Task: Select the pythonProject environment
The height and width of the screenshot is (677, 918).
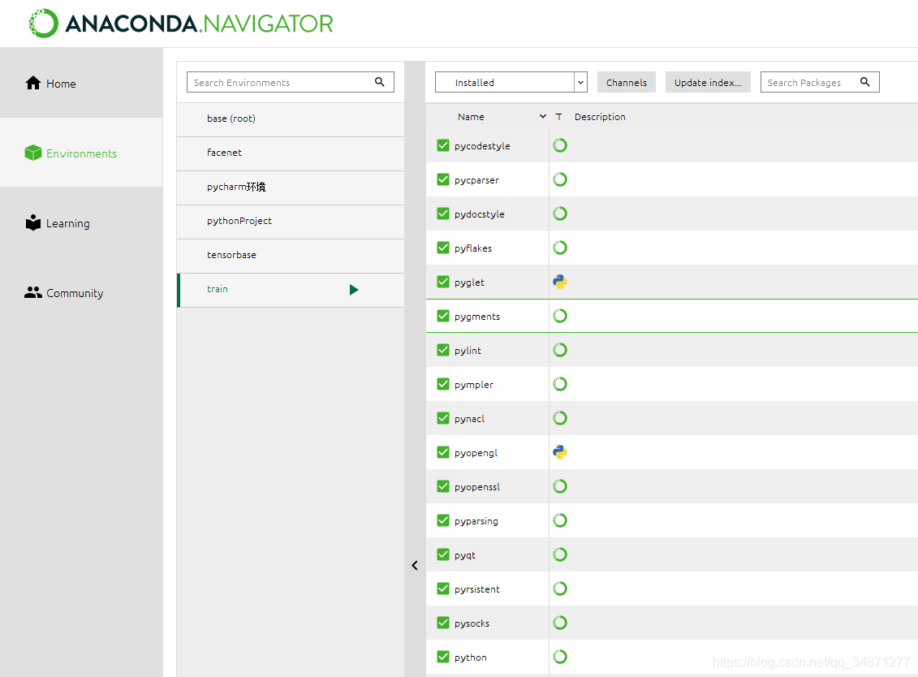Action: pyautogui.click(x=291, y=221)
